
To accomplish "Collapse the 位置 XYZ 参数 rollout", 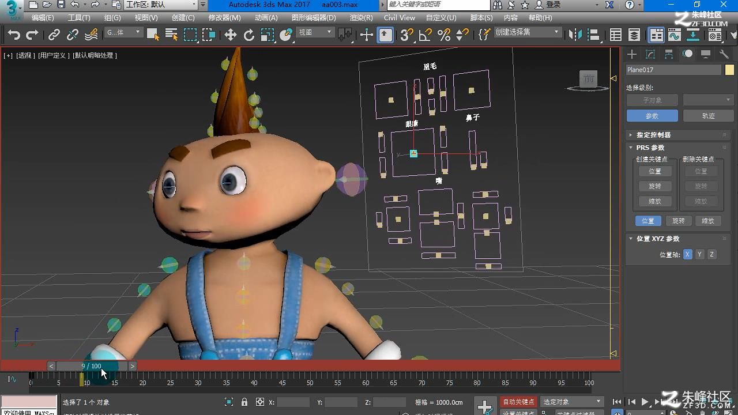I will (x=678, y=239).
